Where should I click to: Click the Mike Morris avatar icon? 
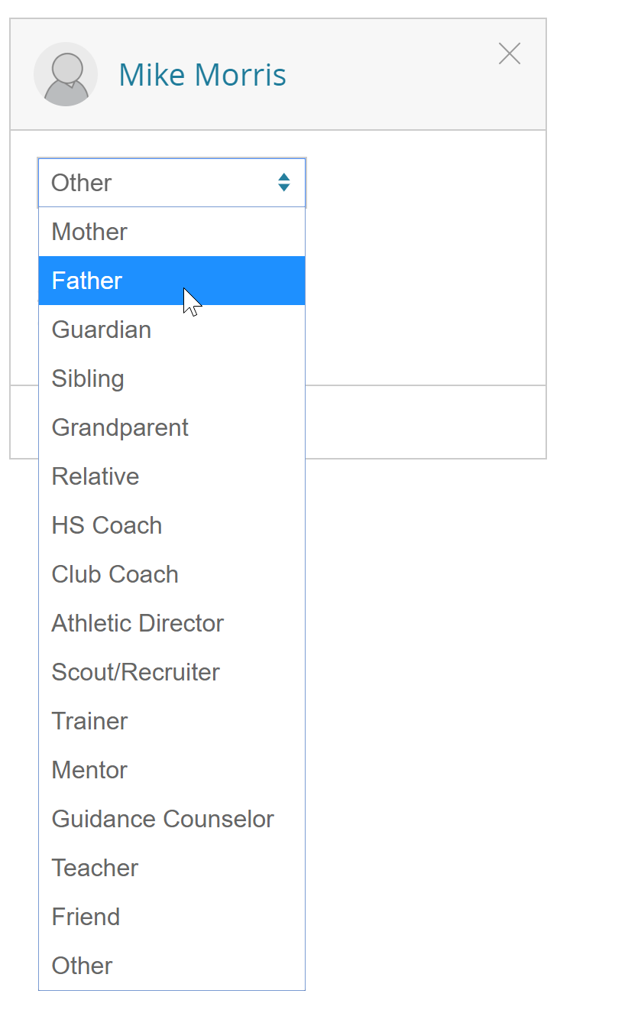click(x=66, y=74)
